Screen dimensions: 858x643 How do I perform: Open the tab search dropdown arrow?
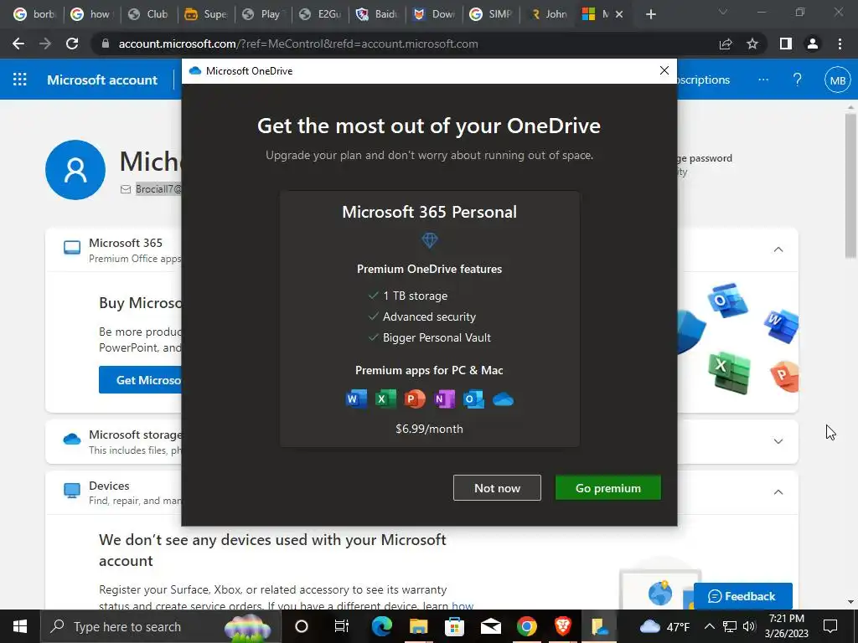[x=723, y=12]
